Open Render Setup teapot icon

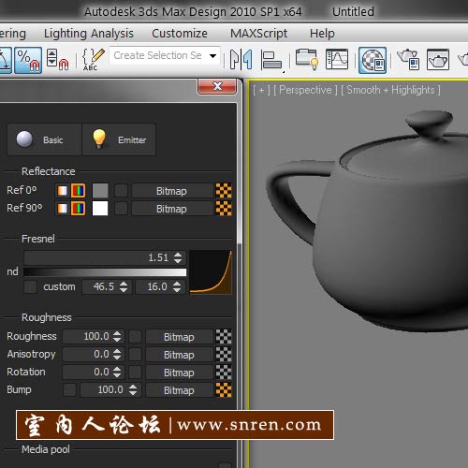[408, 59]
